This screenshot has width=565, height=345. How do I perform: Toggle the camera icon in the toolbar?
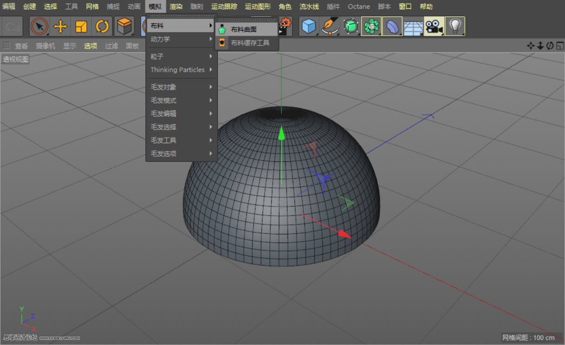pyautogui.click(x=434, y=26)
